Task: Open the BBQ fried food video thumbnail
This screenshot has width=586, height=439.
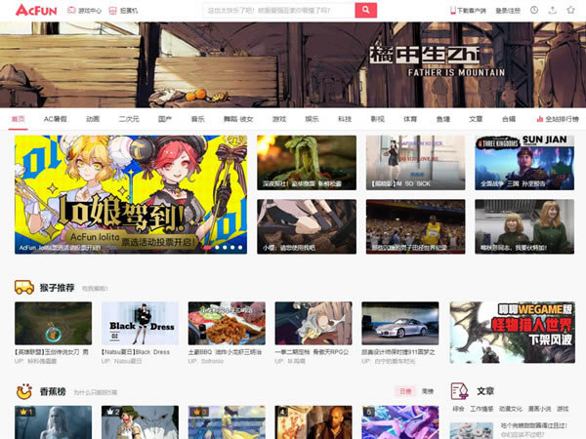Action: point(227,323)
